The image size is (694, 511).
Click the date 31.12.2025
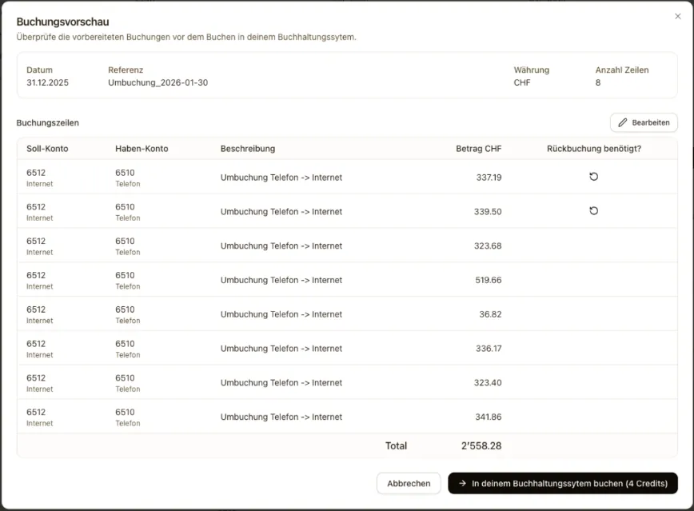coord(47,83)
